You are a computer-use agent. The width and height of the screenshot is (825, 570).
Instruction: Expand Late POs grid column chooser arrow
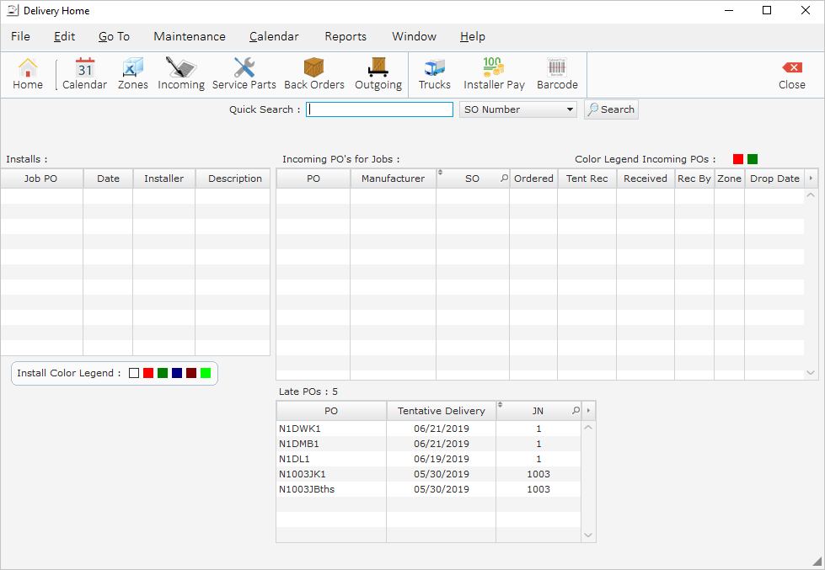pos(589,411)
